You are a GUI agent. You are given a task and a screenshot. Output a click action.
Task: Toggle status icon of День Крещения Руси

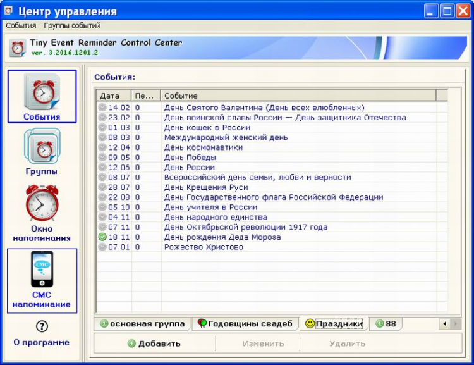coord(103,187)
